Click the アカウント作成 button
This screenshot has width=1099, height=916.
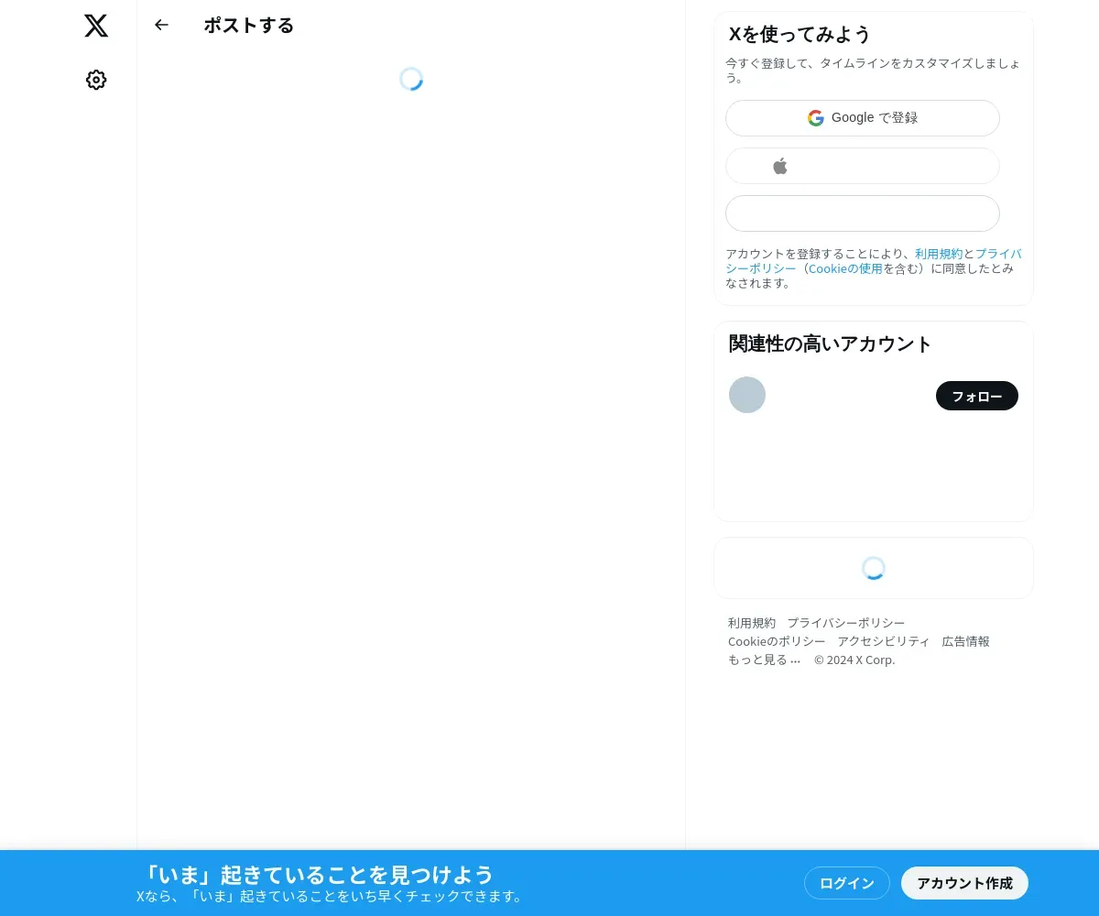[965, 883]
